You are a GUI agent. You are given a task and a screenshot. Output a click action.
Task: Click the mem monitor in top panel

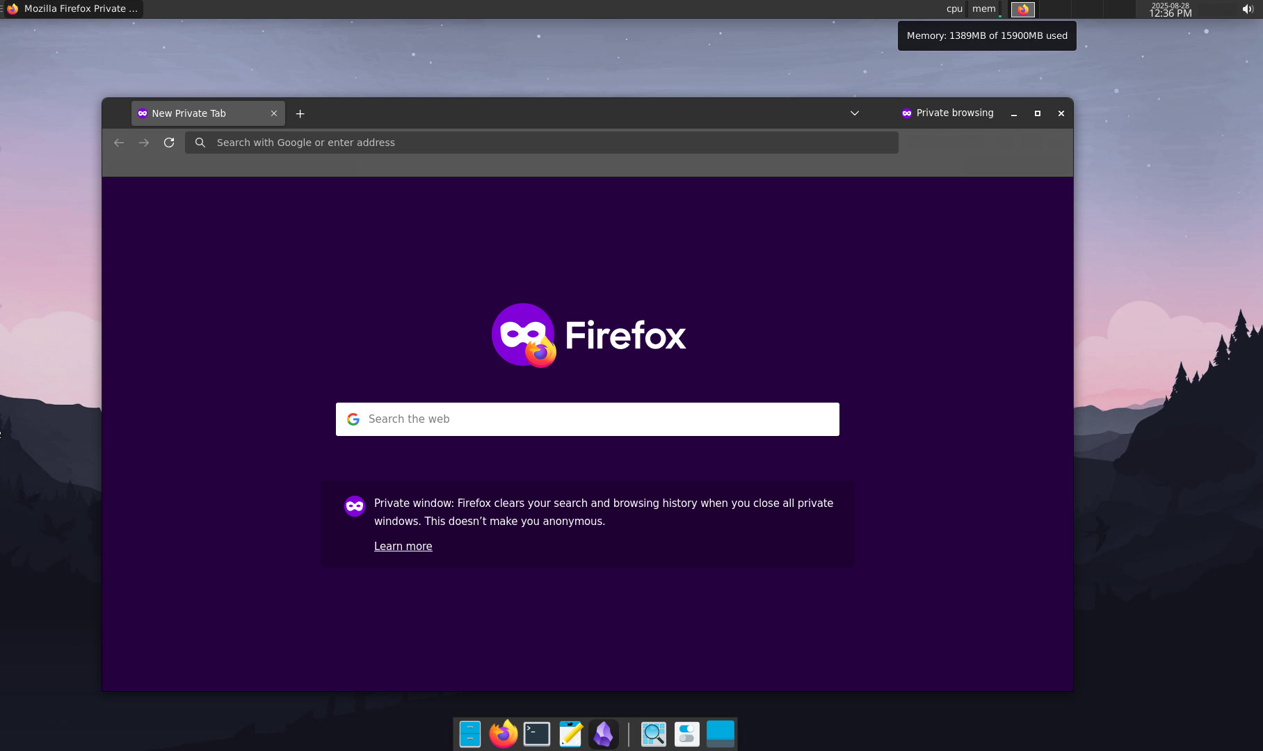[x=983, y=9]
